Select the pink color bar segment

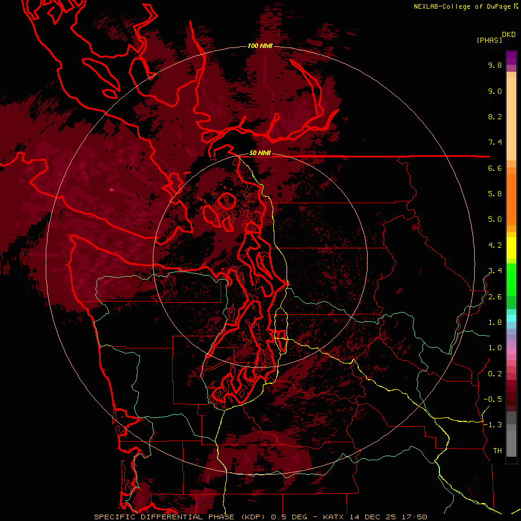pos(511,351)
